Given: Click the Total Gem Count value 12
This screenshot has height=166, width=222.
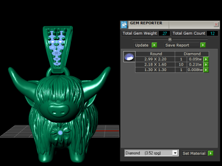Looking at the screenshot, I should (212, 33).
